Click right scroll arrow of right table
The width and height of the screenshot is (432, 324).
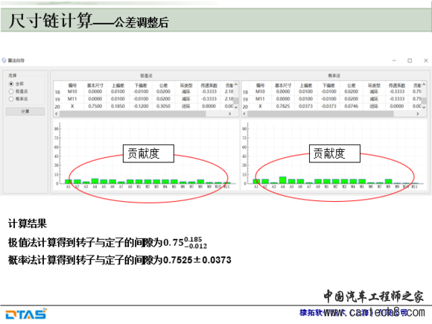pyautogui.click(x=418, y=114)
